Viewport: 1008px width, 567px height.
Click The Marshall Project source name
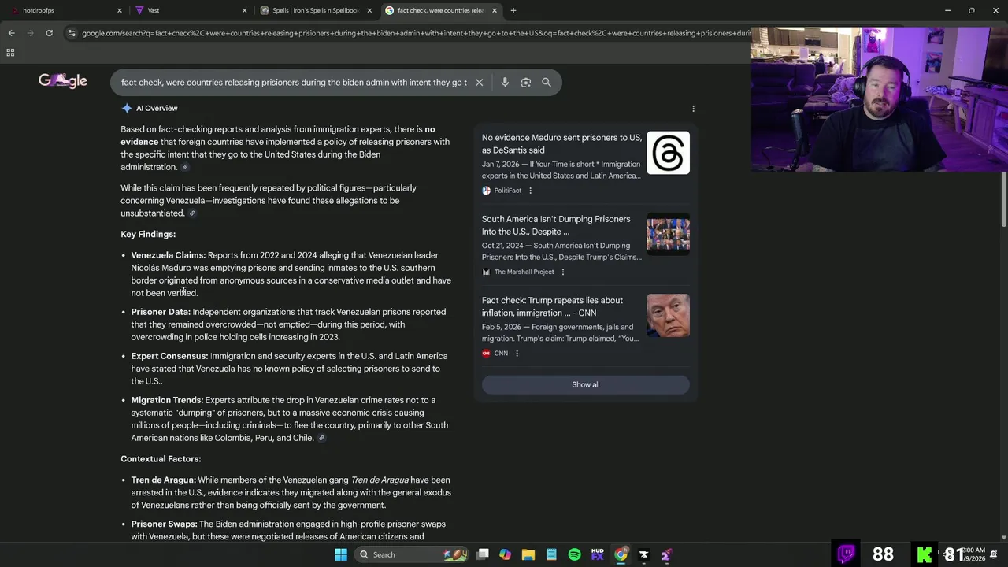[524, 272]
